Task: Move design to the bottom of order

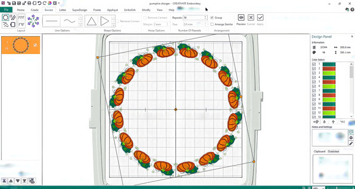Action: coord(24,181)
